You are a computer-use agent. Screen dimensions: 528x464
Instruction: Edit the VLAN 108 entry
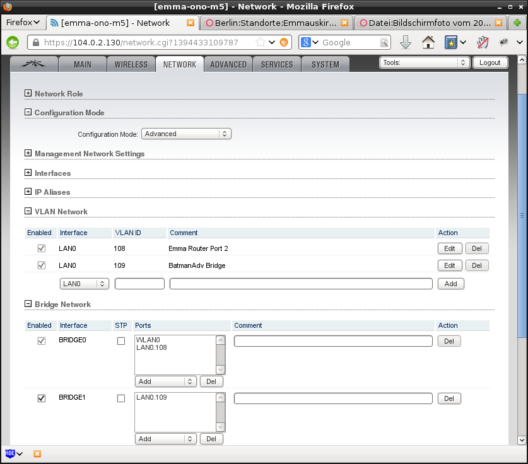[449, 248]
